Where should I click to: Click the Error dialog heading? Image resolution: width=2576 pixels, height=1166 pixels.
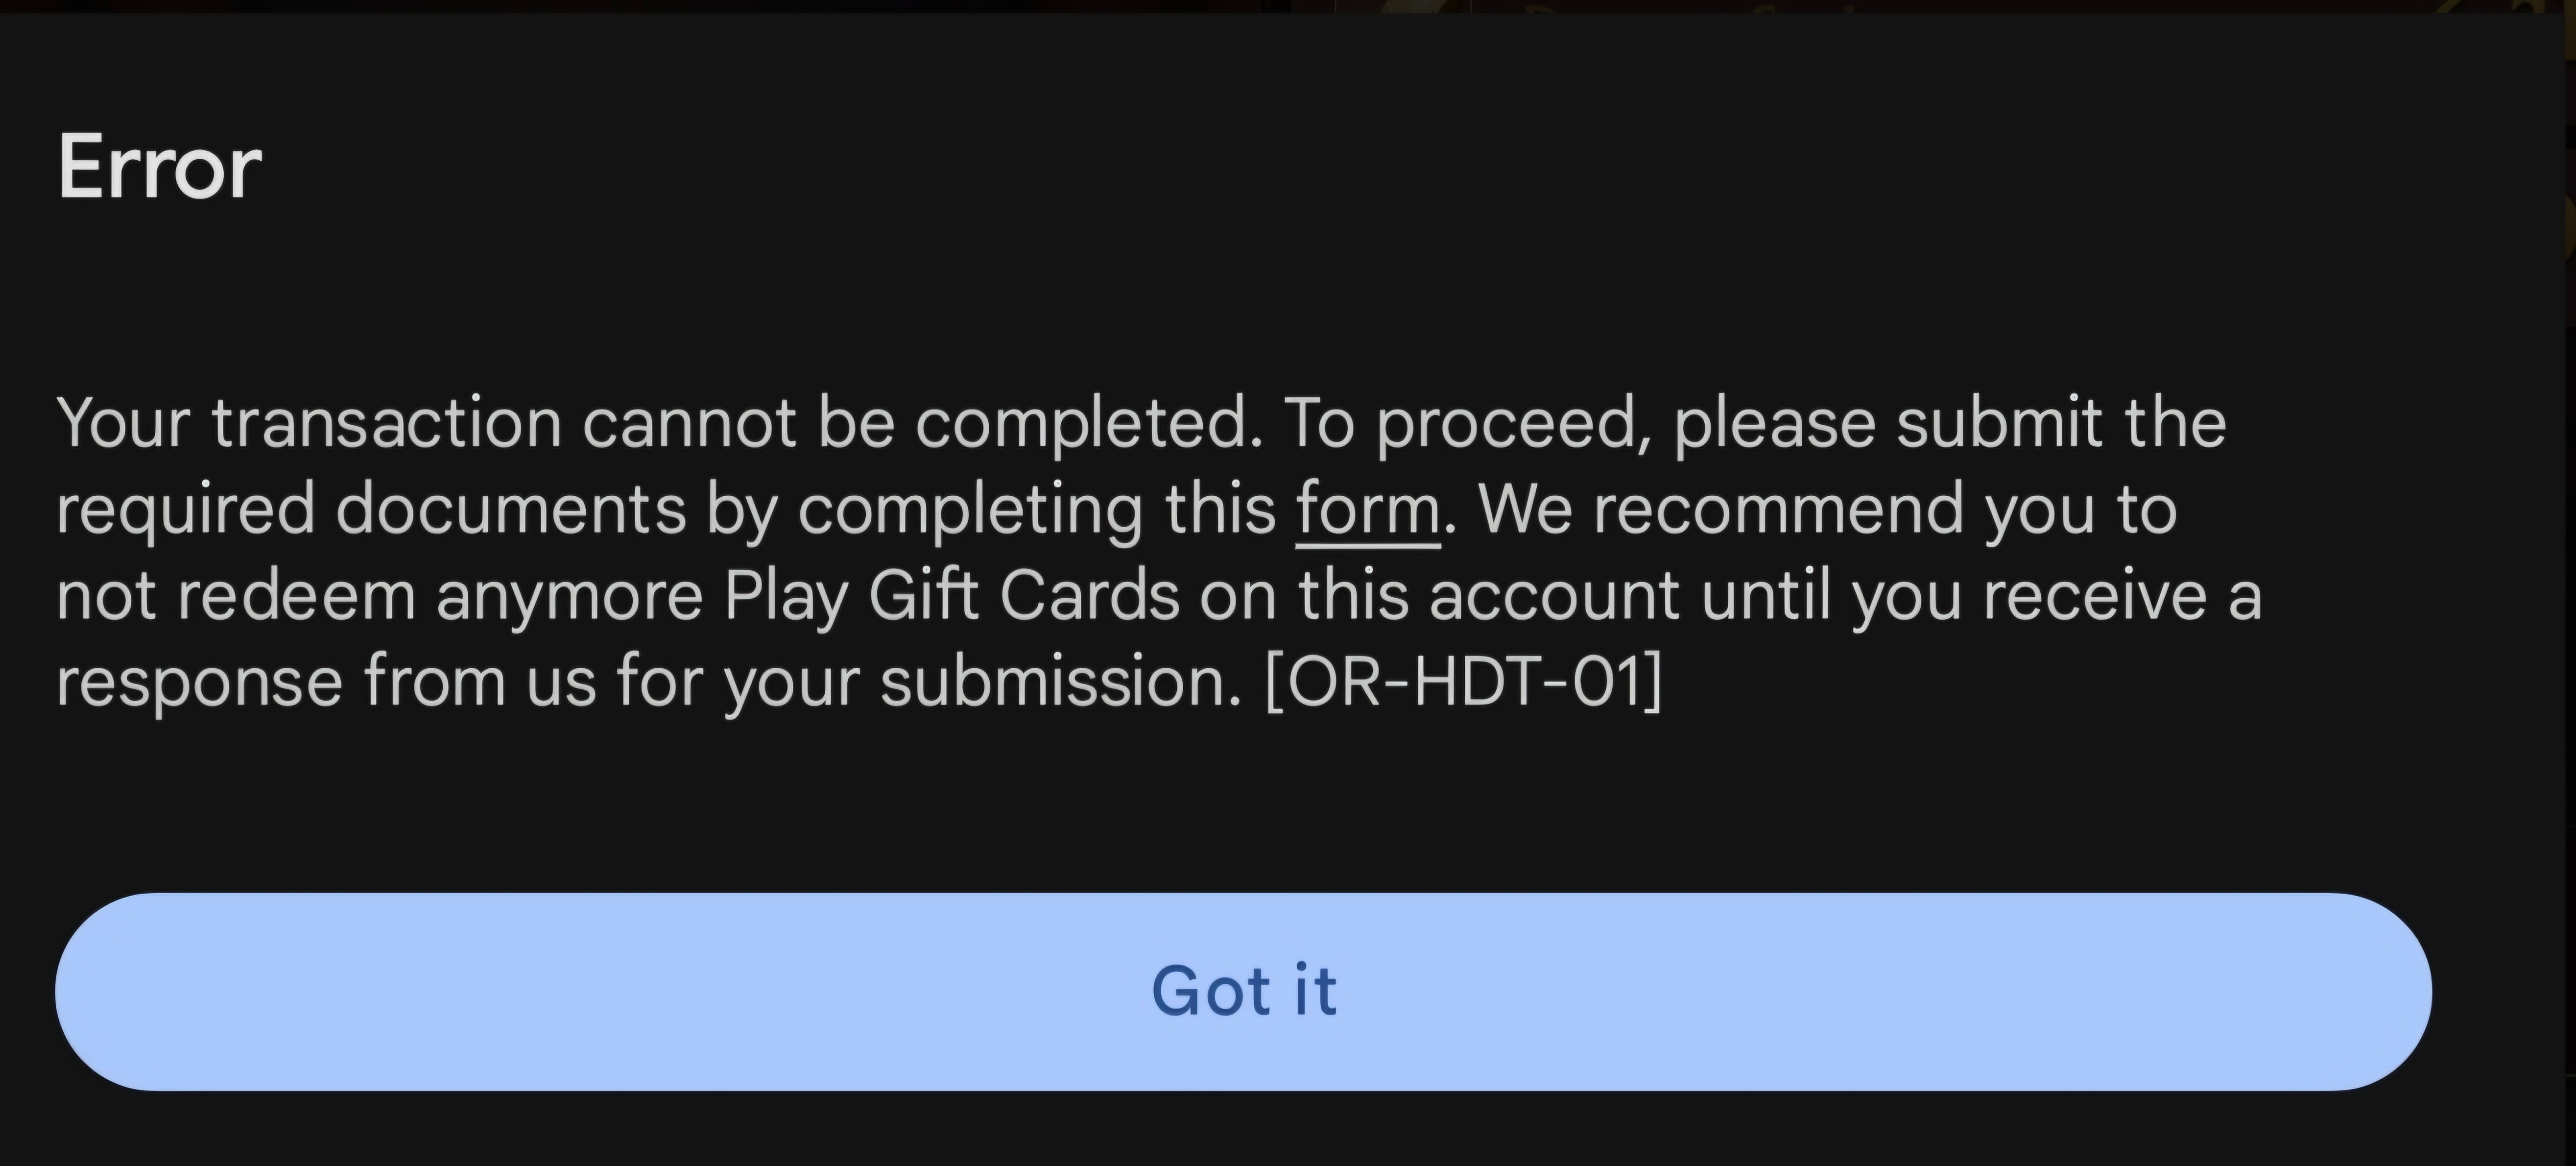click(x=160, y=168)
